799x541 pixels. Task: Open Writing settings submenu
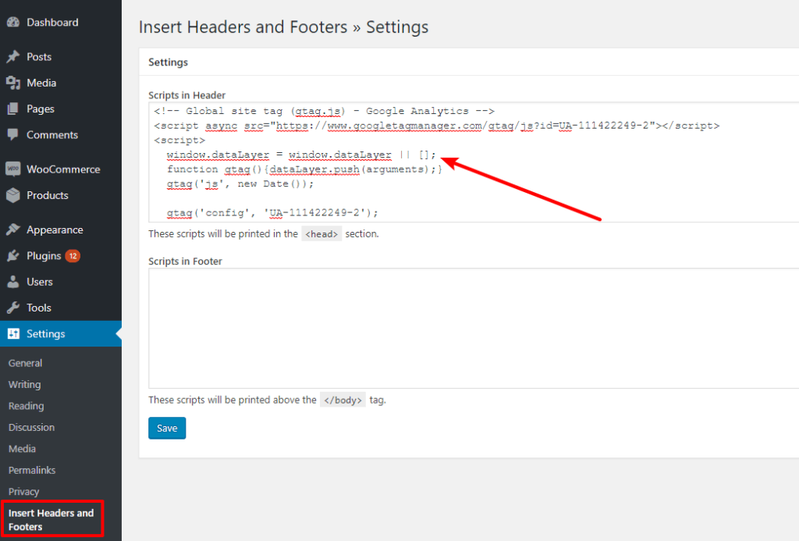coord(24,384)
